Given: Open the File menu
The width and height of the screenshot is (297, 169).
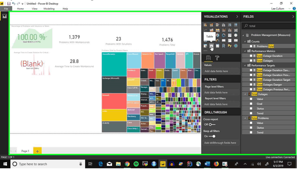Looking at the screenshot, I should pyautogui.click(x=6, y=9).
